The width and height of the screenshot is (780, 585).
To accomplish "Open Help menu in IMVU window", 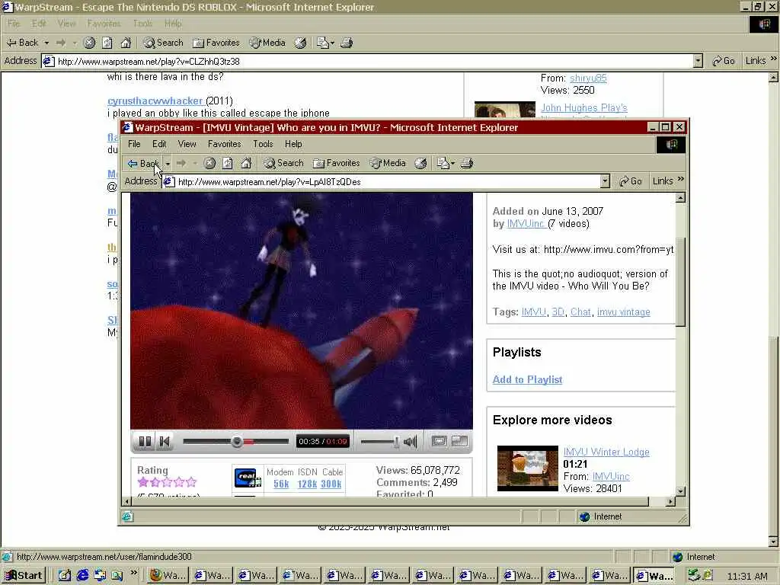I will coord(293,144).
